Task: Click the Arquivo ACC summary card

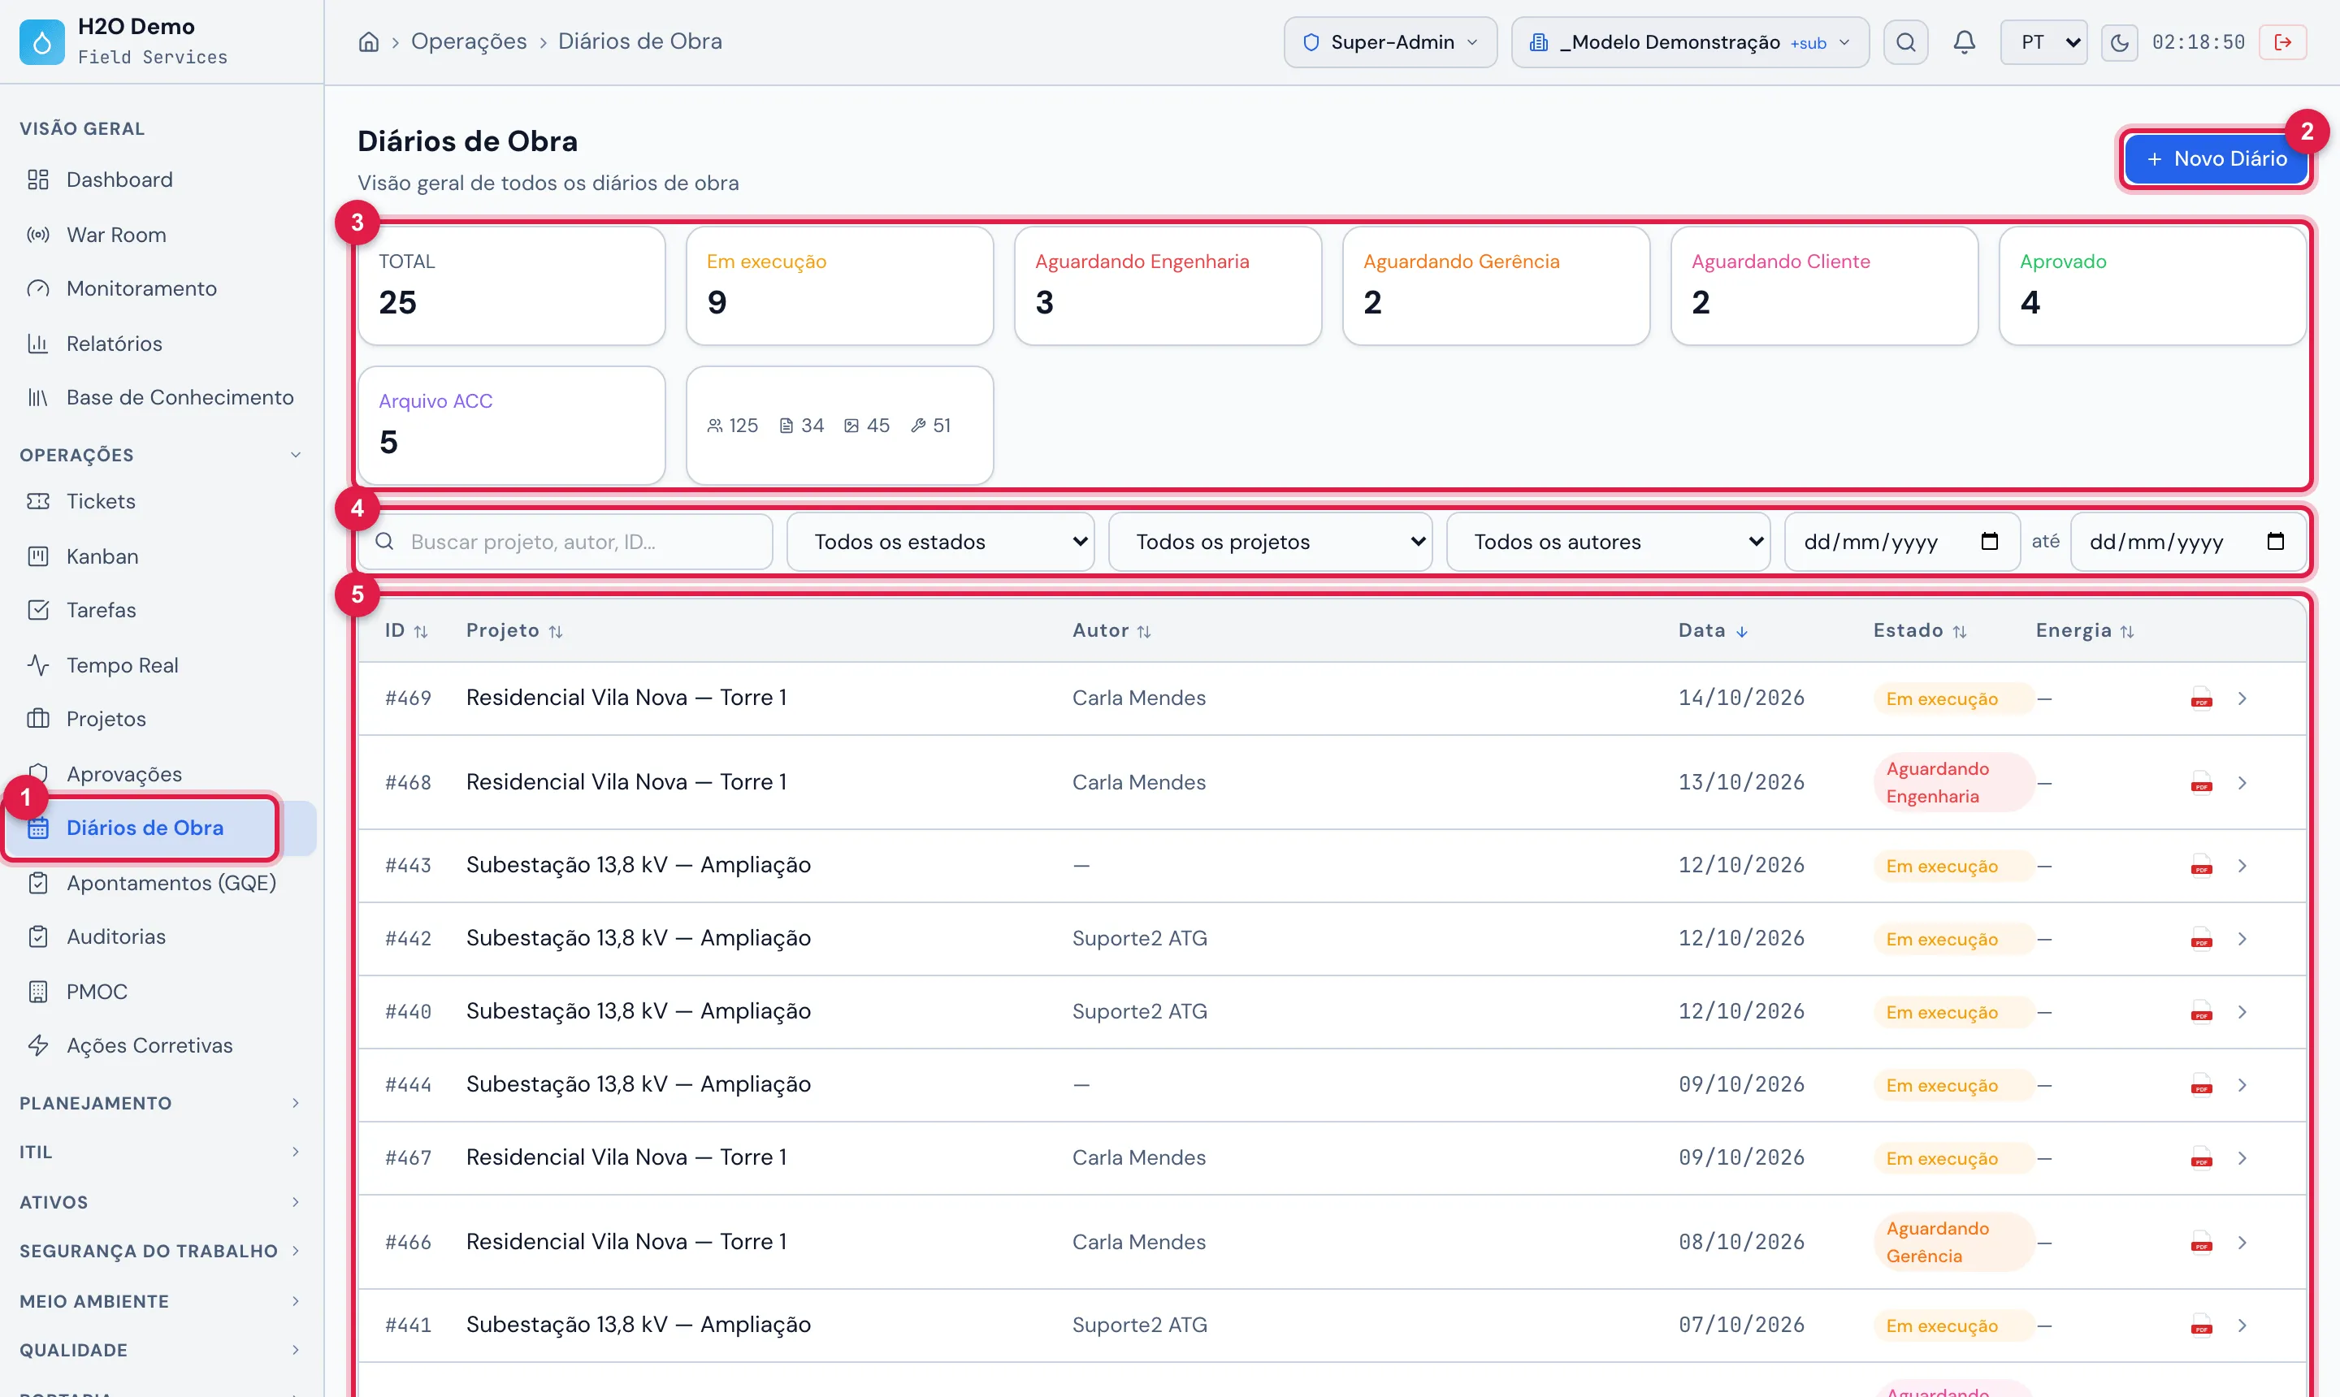Action: pyautogui.click(x=511, y=426)
